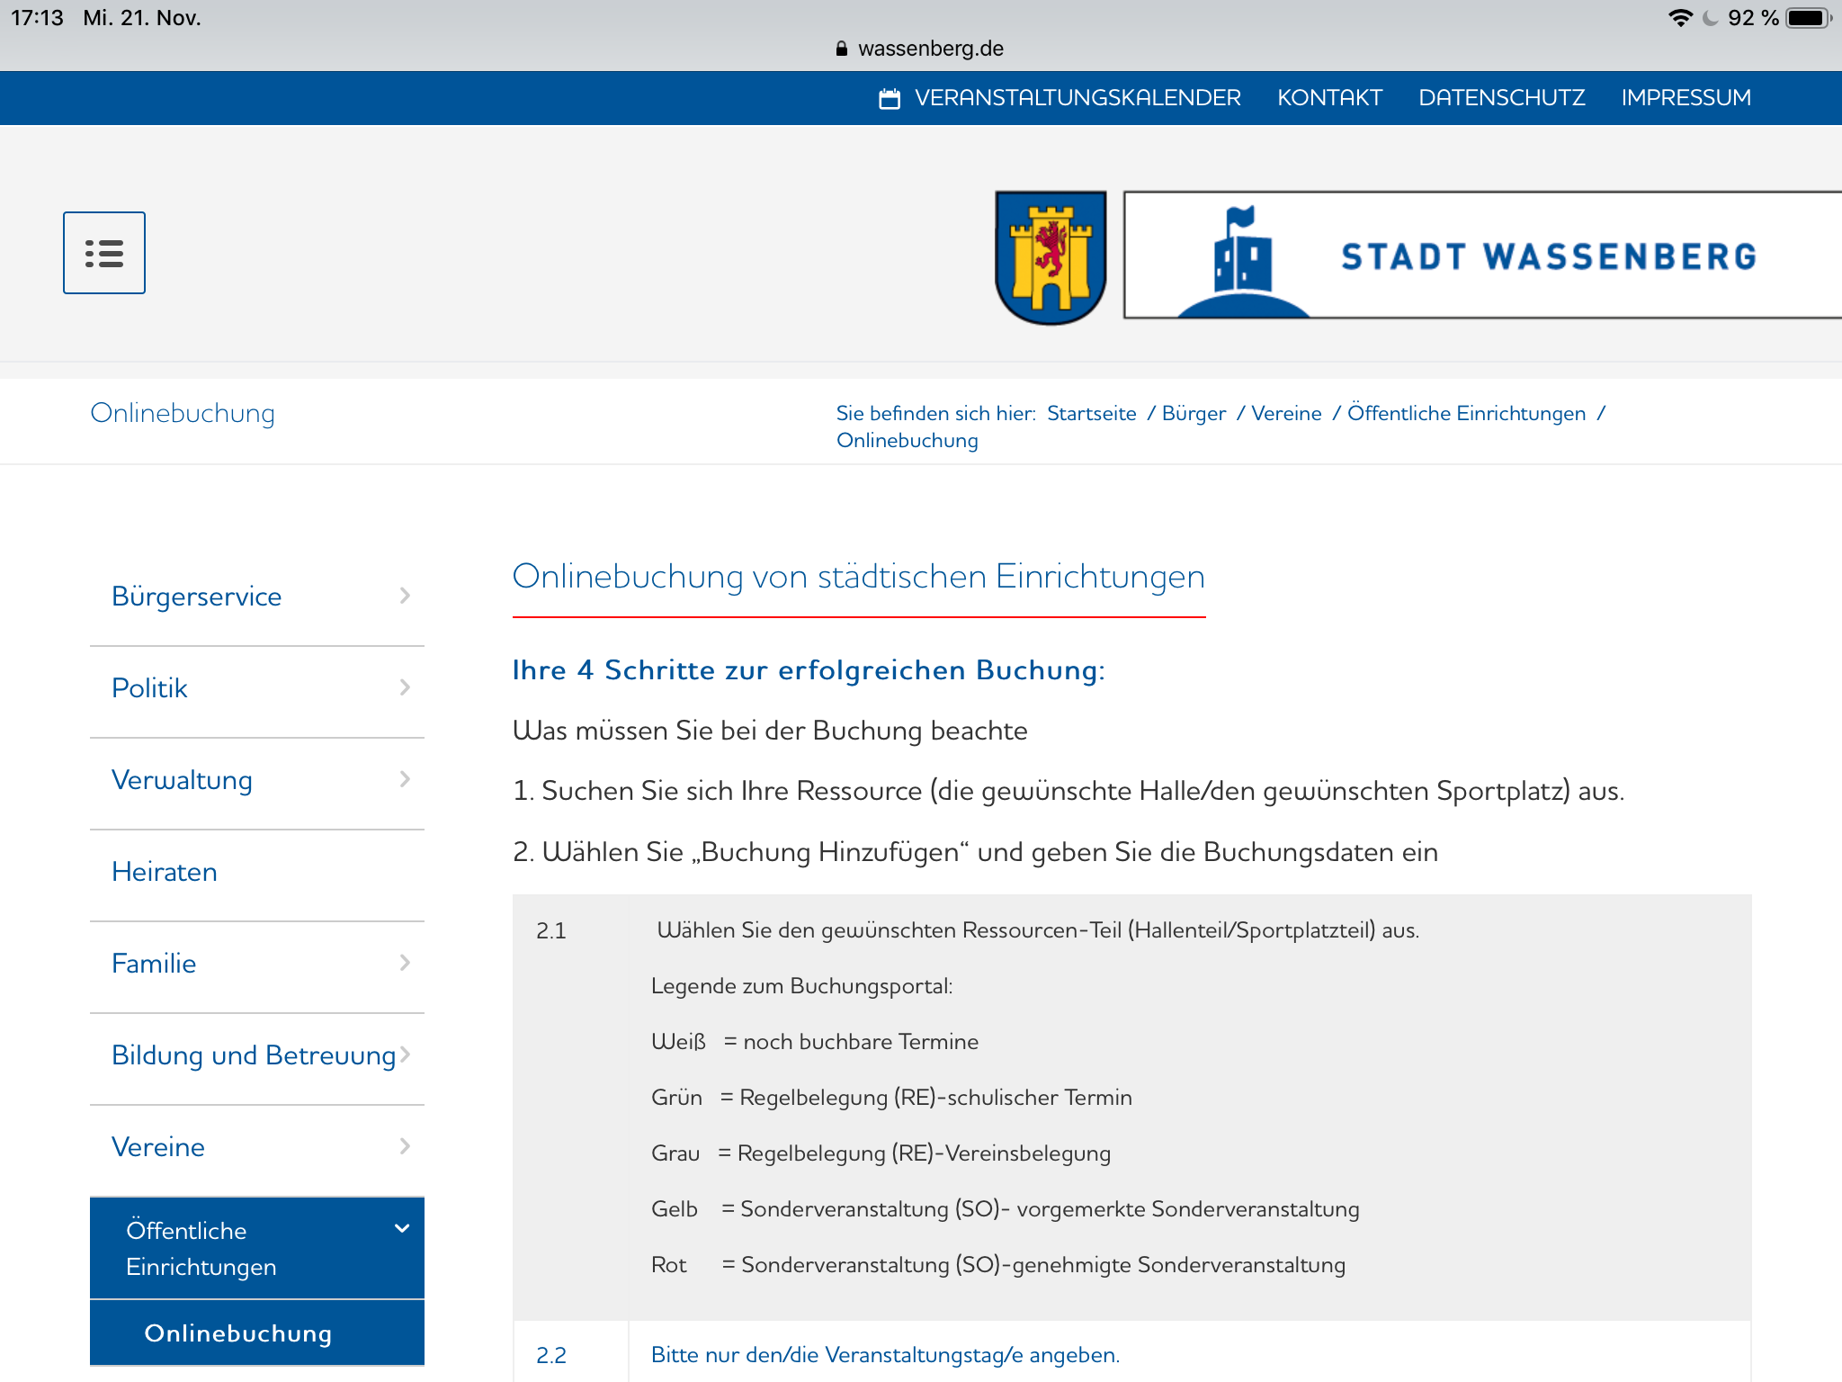Go to the Impressum page
This screenshot has width=1842, height=1382.
click(x=1686, y=98)
